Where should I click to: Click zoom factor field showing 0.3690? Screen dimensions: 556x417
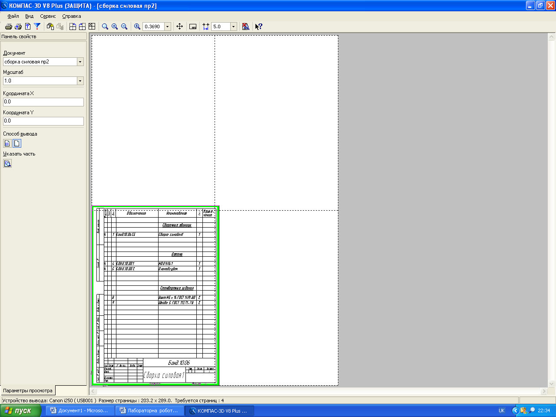(153, 26)
